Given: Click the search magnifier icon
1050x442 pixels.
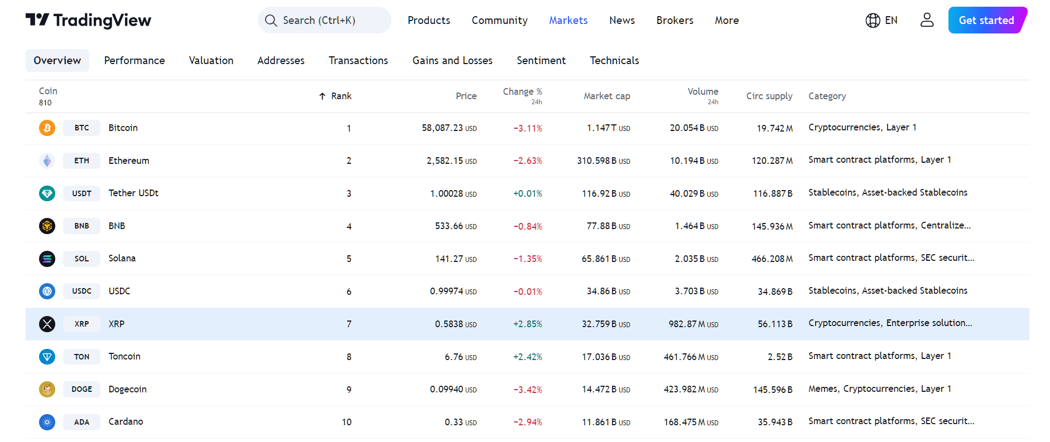Looking at the screenshot, I should [271, 21].
